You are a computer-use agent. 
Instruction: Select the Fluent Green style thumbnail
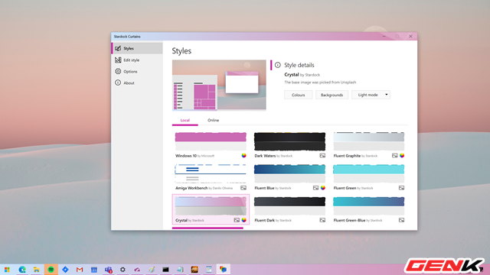coord(369,173)
